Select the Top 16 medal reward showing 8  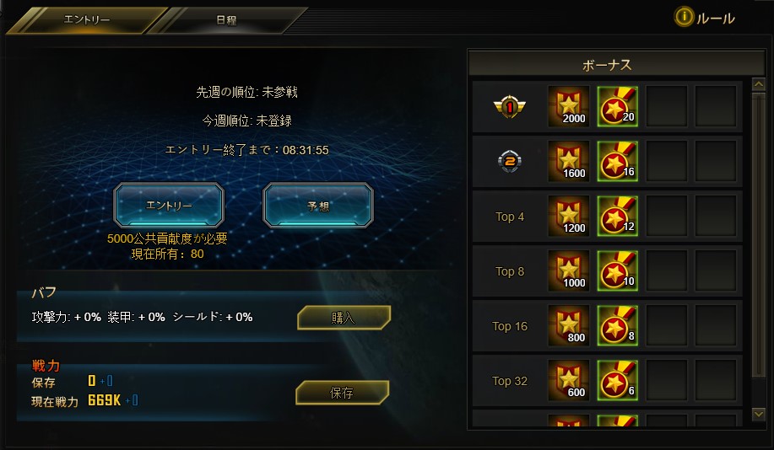click(617, 325)
